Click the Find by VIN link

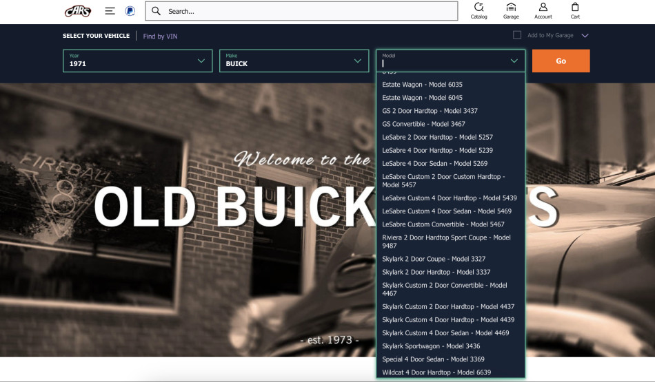160,36
